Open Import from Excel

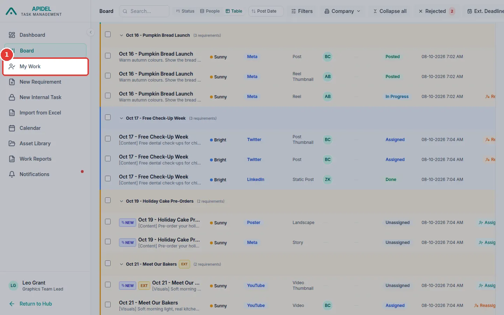click(x=45, y=113)
